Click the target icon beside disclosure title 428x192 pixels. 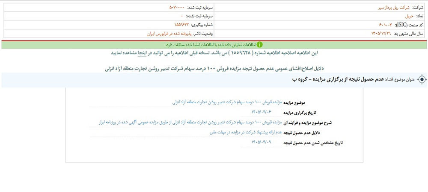[x=422, y=80]
